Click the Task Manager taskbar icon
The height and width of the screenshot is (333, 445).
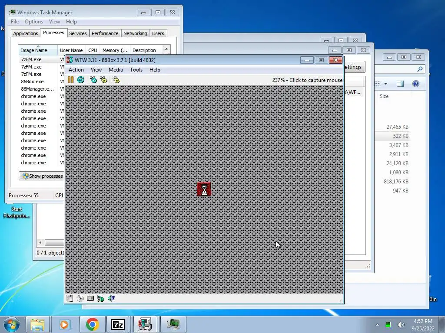coord(173,324)
